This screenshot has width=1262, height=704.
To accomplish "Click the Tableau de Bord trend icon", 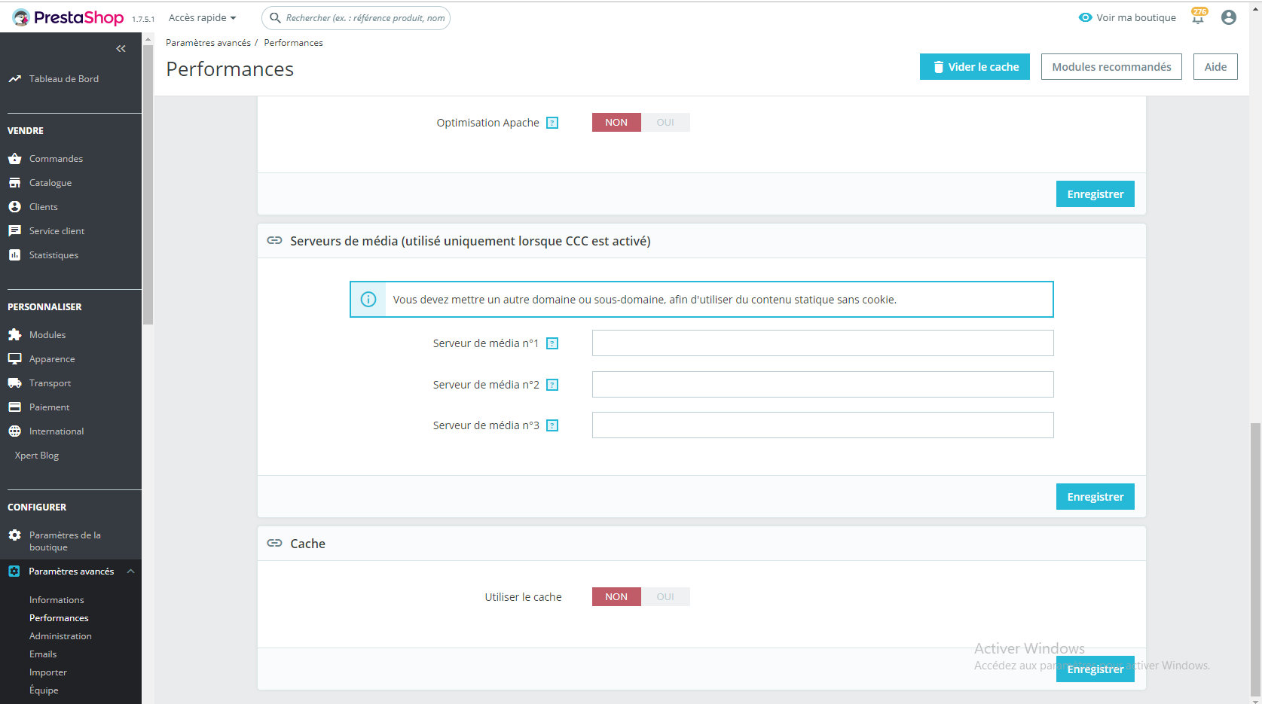I will [14, 78].
